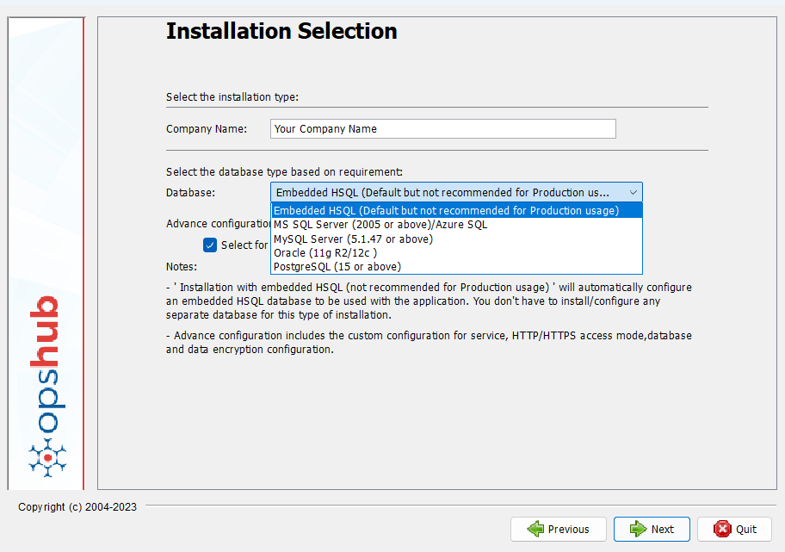The image size is (785, 552).
Task: Click the Installation Selection heading
Action: point(281,32)
